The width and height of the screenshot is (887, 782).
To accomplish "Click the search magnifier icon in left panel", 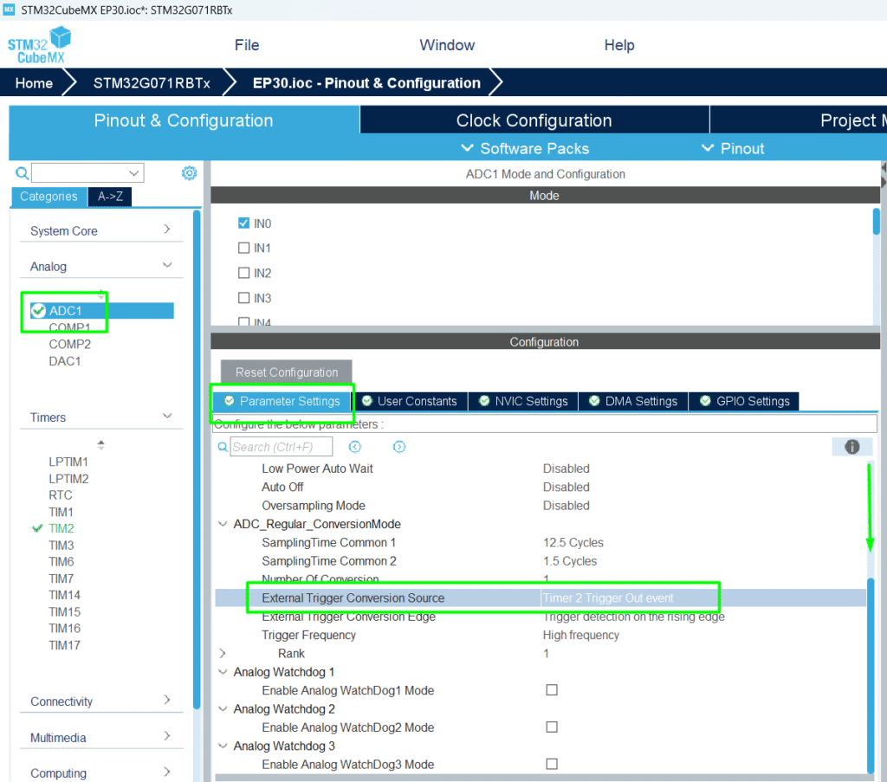I will [23, 173].
